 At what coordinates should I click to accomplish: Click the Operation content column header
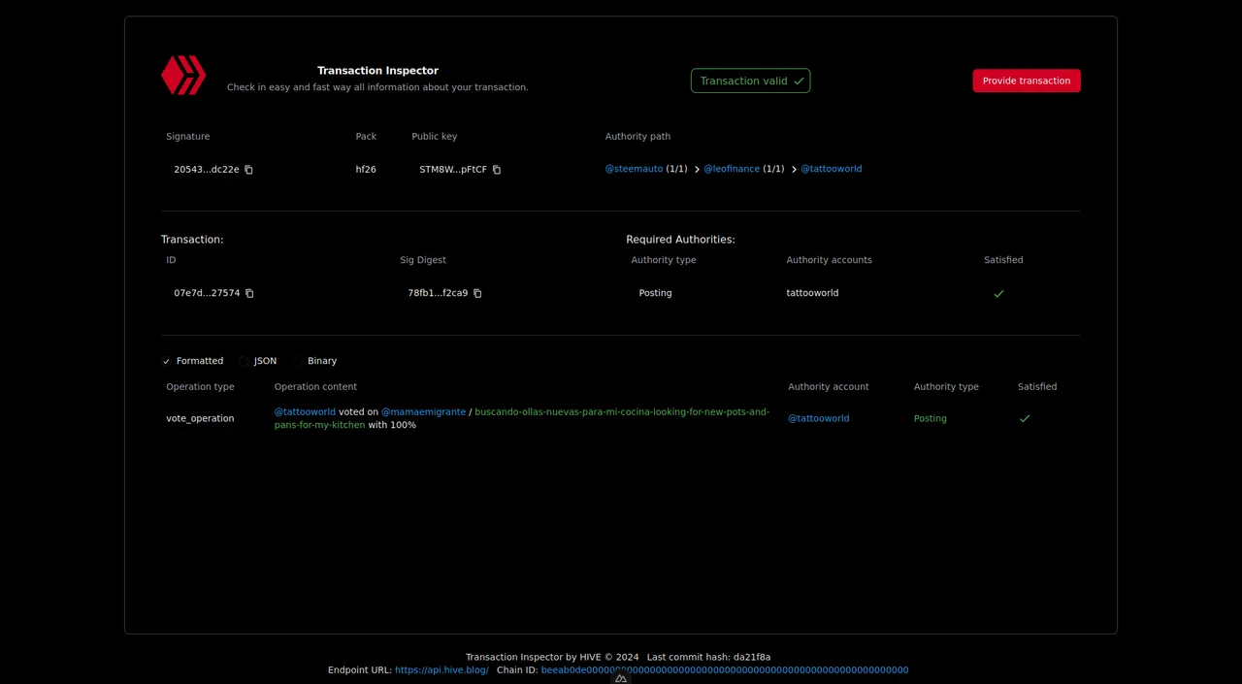[315, 387]
